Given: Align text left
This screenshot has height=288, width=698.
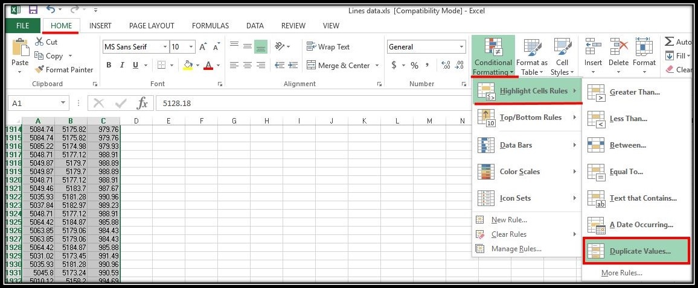Looking at the screenshot, I should pyautogui.click(x=234, y=65).
